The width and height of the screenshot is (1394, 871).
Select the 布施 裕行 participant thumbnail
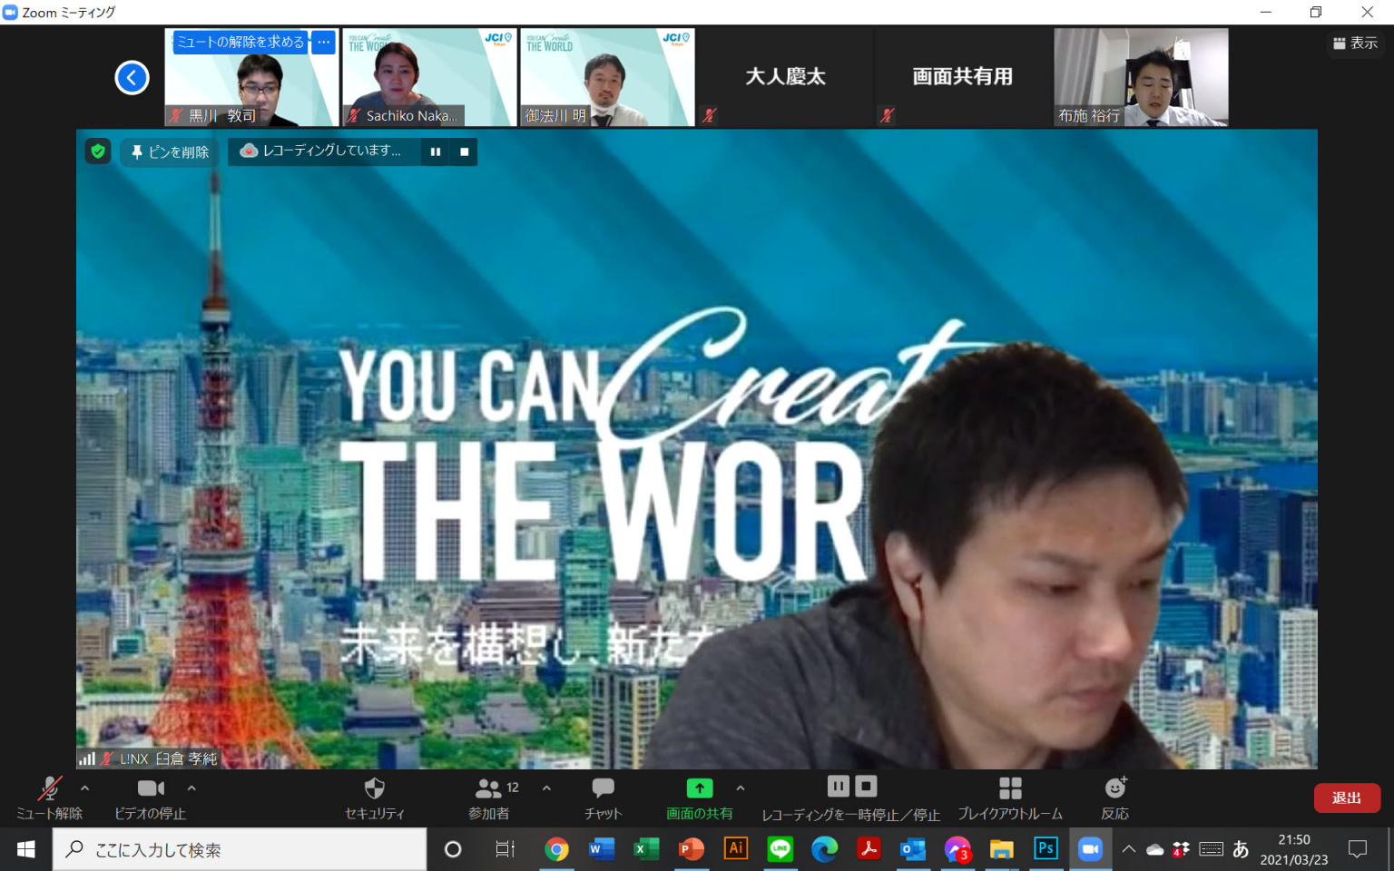[x=1141, y=77]
